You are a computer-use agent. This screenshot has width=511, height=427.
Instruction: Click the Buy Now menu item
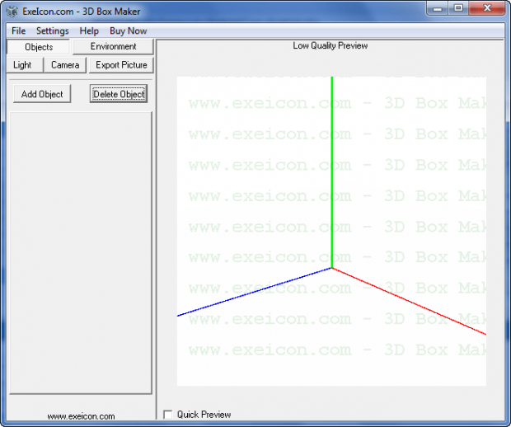(129, 30)
